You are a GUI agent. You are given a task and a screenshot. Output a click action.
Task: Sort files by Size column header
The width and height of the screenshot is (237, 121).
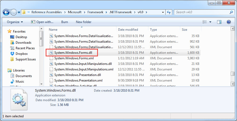click(184, 30)
